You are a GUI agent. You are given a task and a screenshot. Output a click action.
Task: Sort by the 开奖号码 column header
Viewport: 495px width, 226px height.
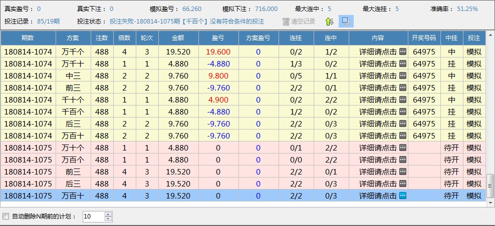423,37
